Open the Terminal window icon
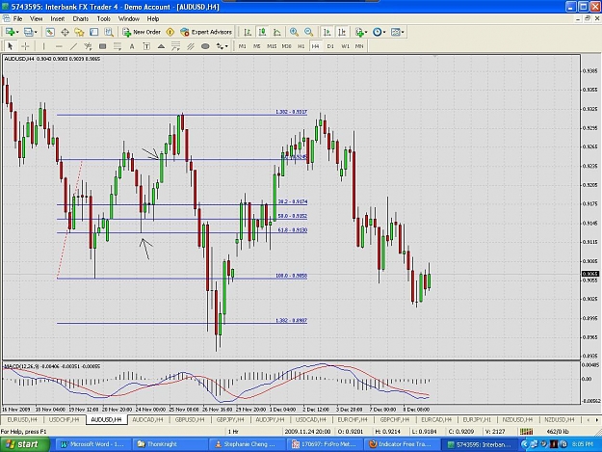 pyautogui.click(x=94, y=32)
